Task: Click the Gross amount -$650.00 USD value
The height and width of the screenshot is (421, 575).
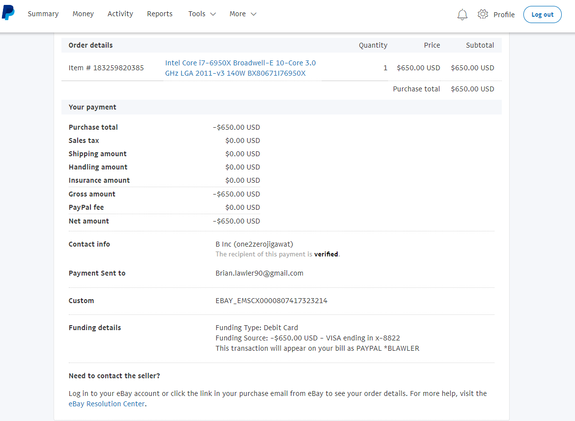Action: point(236,194)
